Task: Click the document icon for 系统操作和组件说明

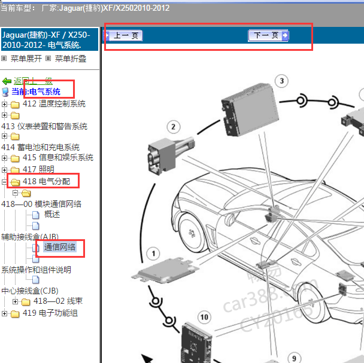Action: coord(35,258)
